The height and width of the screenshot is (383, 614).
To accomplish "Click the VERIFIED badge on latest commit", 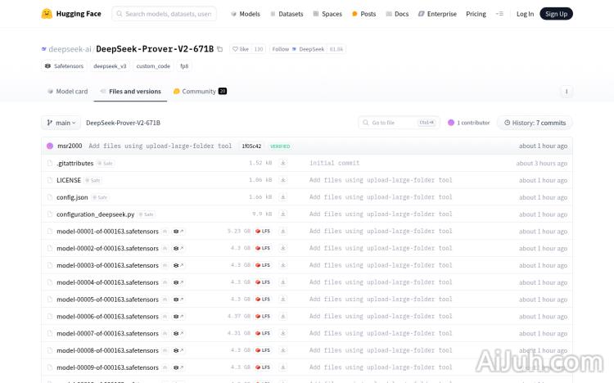I will (280, 146).
